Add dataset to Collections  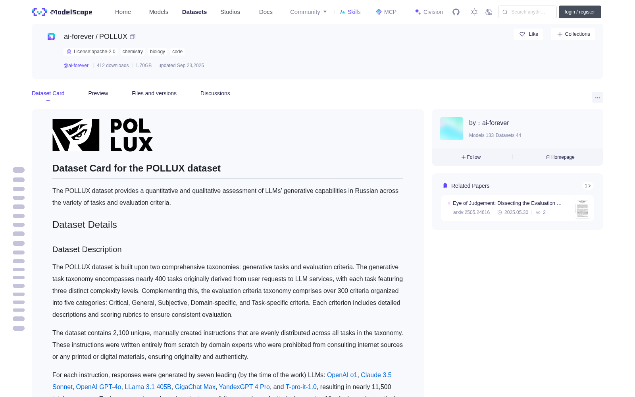click(x=573, y=34)
